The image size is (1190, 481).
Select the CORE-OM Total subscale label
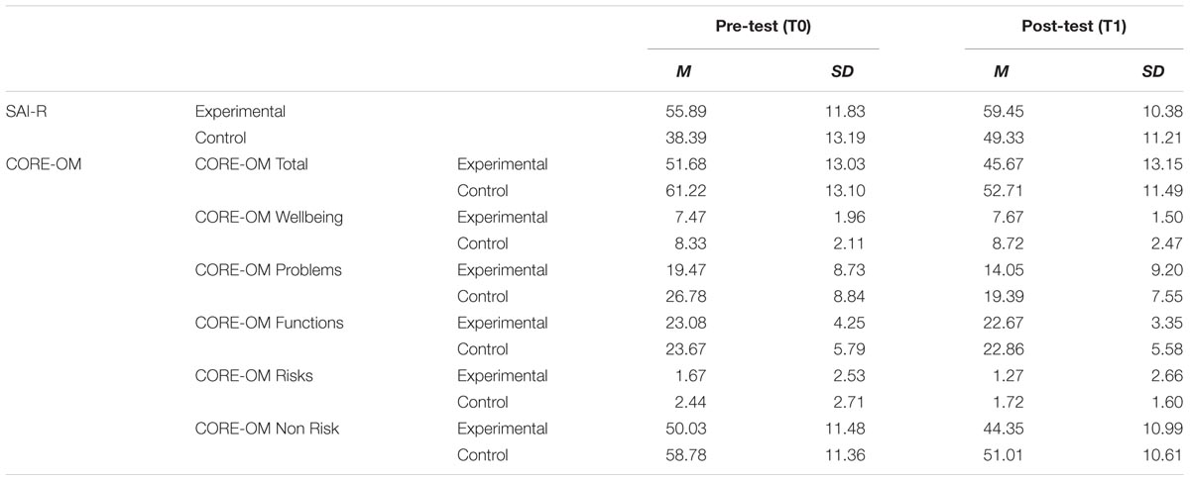pos(252,164)
